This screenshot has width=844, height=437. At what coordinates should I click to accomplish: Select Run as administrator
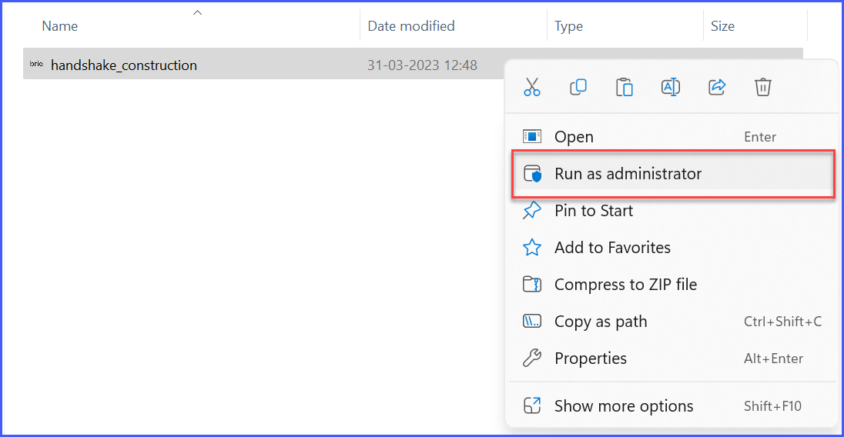(x=672, y=174)
